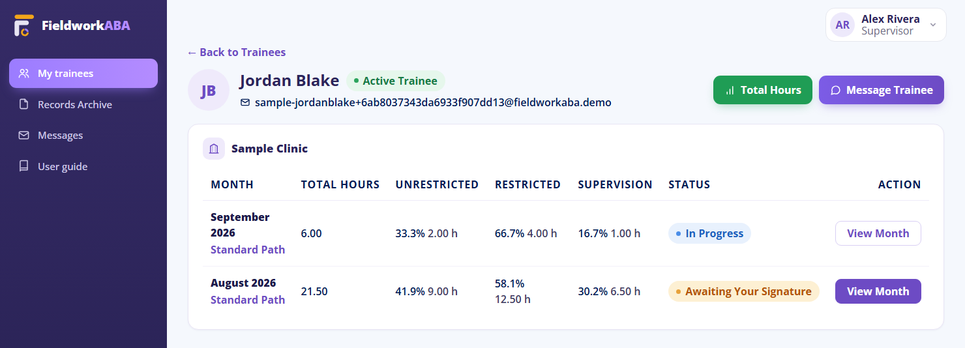965x348 pixels.
Task: Open My trainees in the sidebar
Action: coord(83,74)
